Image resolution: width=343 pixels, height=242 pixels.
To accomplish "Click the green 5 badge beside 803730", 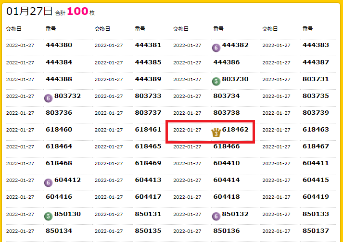I will coord(216,81).
